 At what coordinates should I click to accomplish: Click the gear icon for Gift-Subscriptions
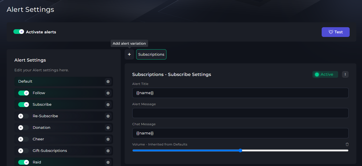(x=108, y=151)
